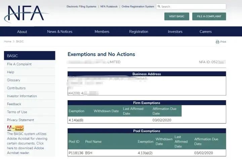
Task: Open the Members menu
Action: (102, 32)
